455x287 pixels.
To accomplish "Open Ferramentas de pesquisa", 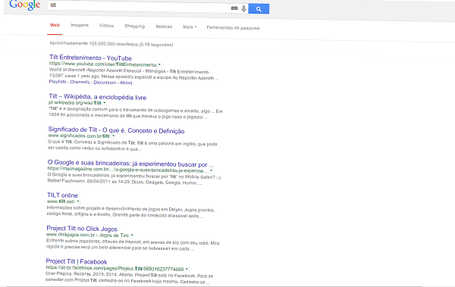I will coord(233,27).
